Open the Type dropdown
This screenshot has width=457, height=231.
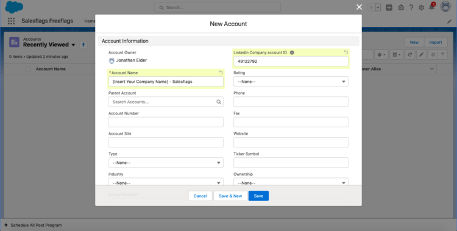tap(166, 163)
